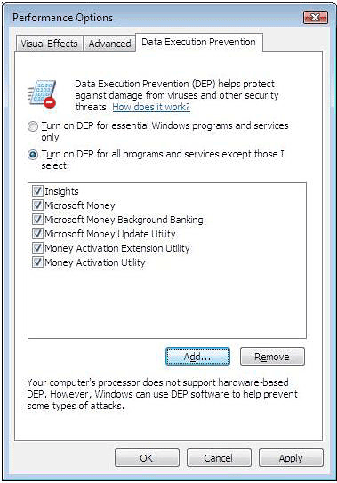This screenshot has height=483, width=337.
Task: Uncheck the Microsoft Money checkbox
Action: 37,205
